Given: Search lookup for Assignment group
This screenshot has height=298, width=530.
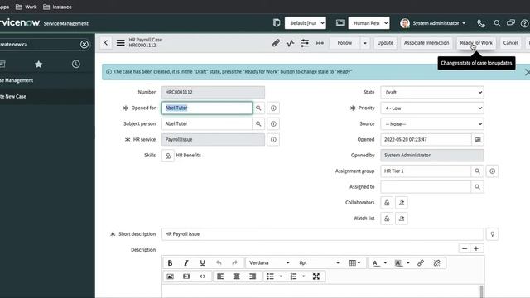Looking at the screenshot, I should (477, 171).
